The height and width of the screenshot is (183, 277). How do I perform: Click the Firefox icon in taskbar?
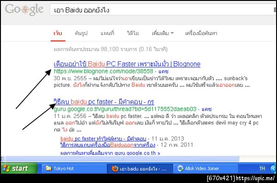click(x=115, y=169)
